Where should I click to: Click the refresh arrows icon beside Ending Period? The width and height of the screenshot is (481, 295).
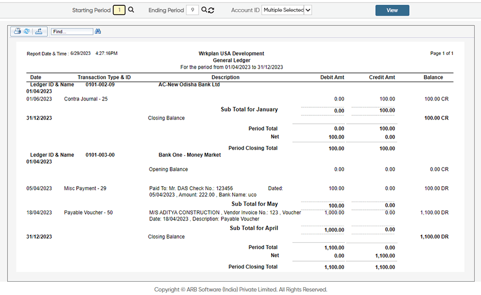tap(211, 10)
